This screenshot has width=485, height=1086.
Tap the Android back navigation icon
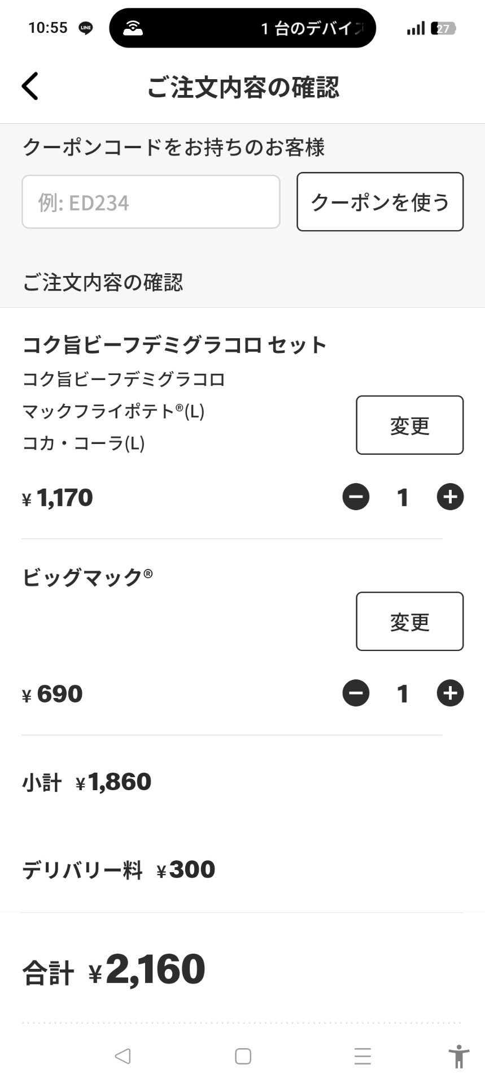(x=123, y=1056)
